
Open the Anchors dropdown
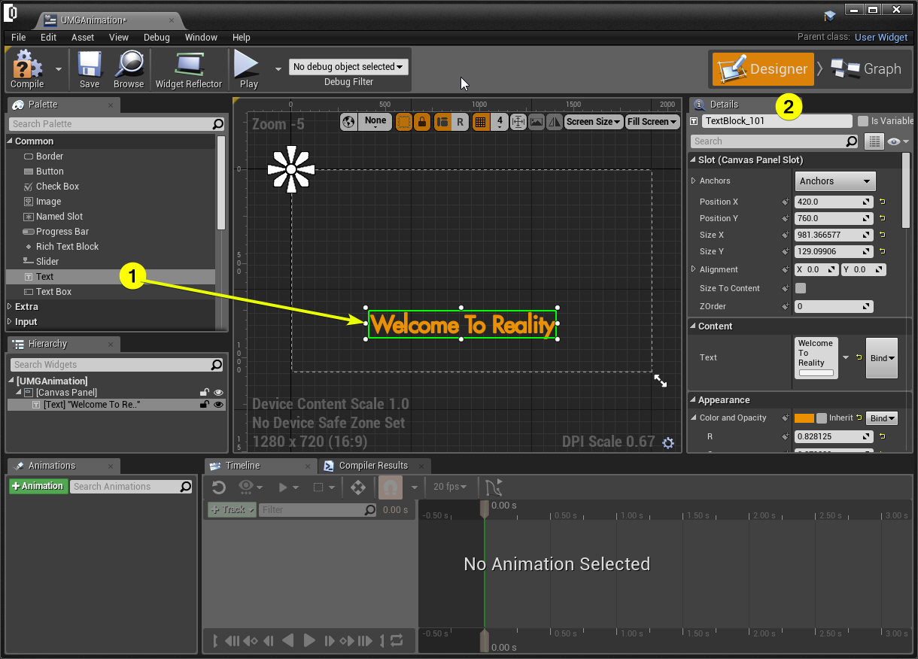[x=834, y=181]
